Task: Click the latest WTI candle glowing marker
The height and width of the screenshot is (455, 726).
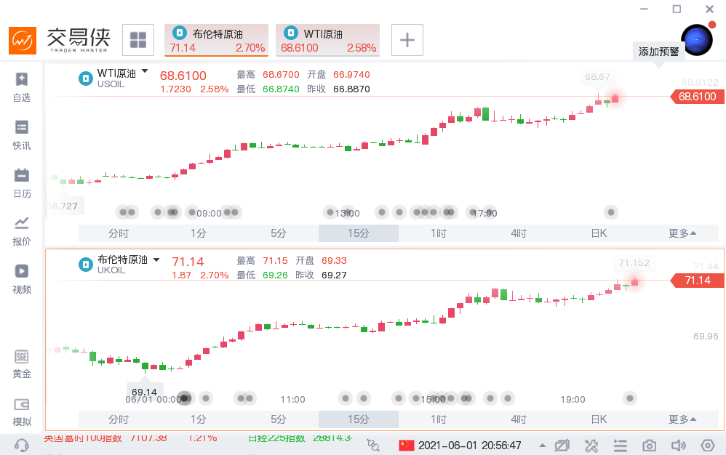Action: coord(615,98)
